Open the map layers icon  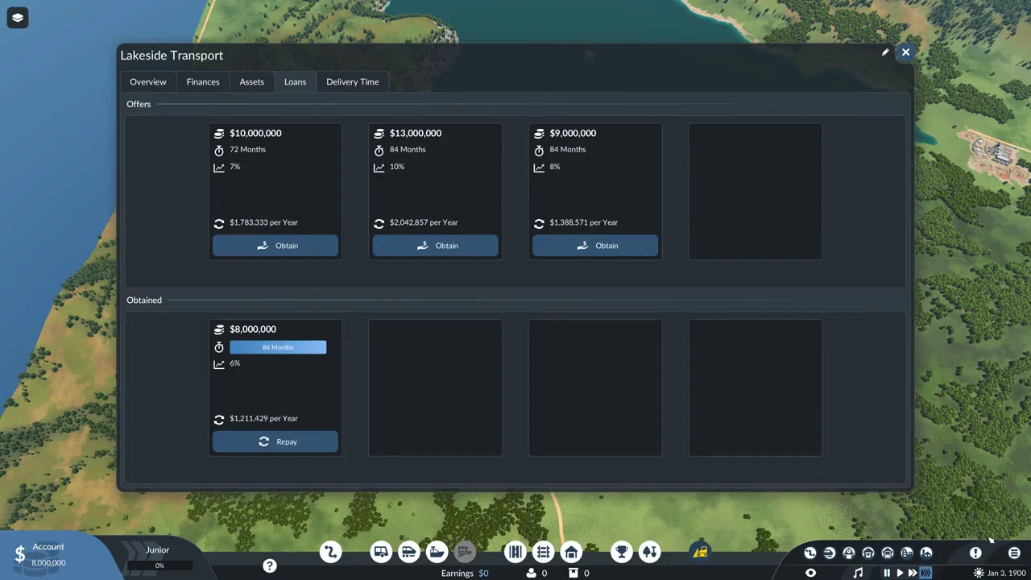click(18, 18)
